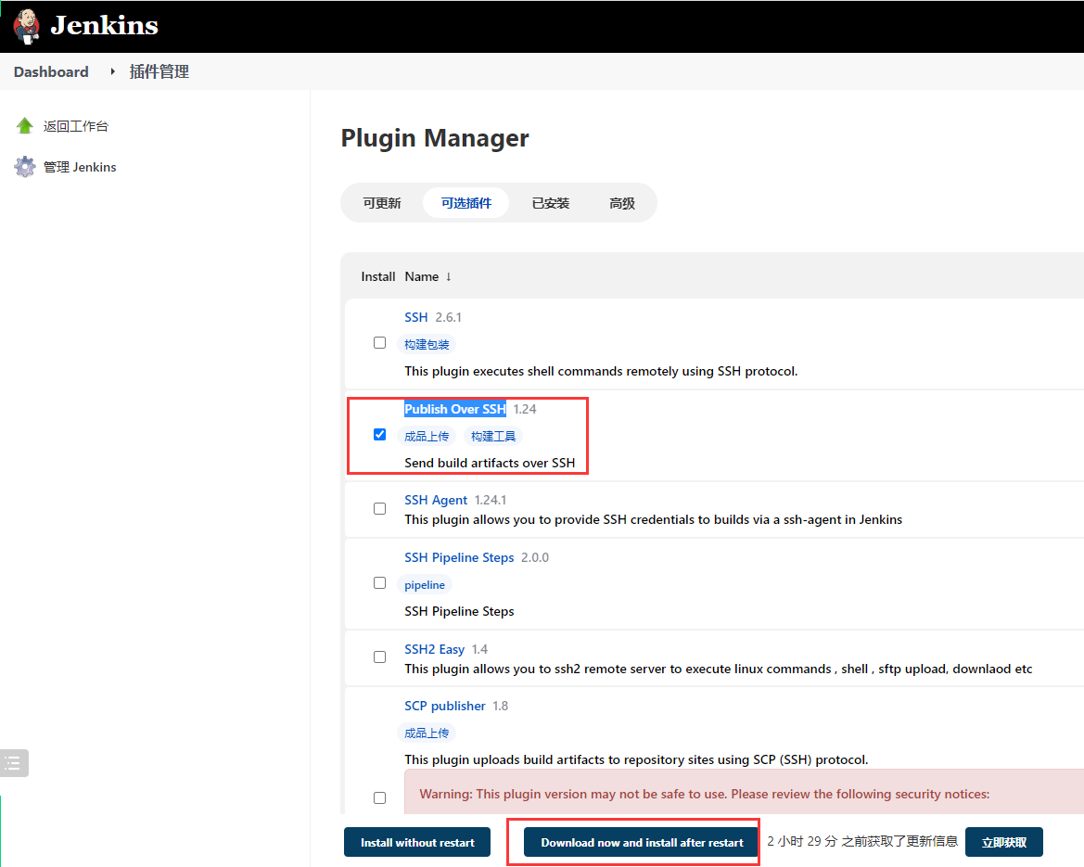Sort plugins using the Name arrow
Viewport: 1084px width, 867px height.
(x=449, y=276)
